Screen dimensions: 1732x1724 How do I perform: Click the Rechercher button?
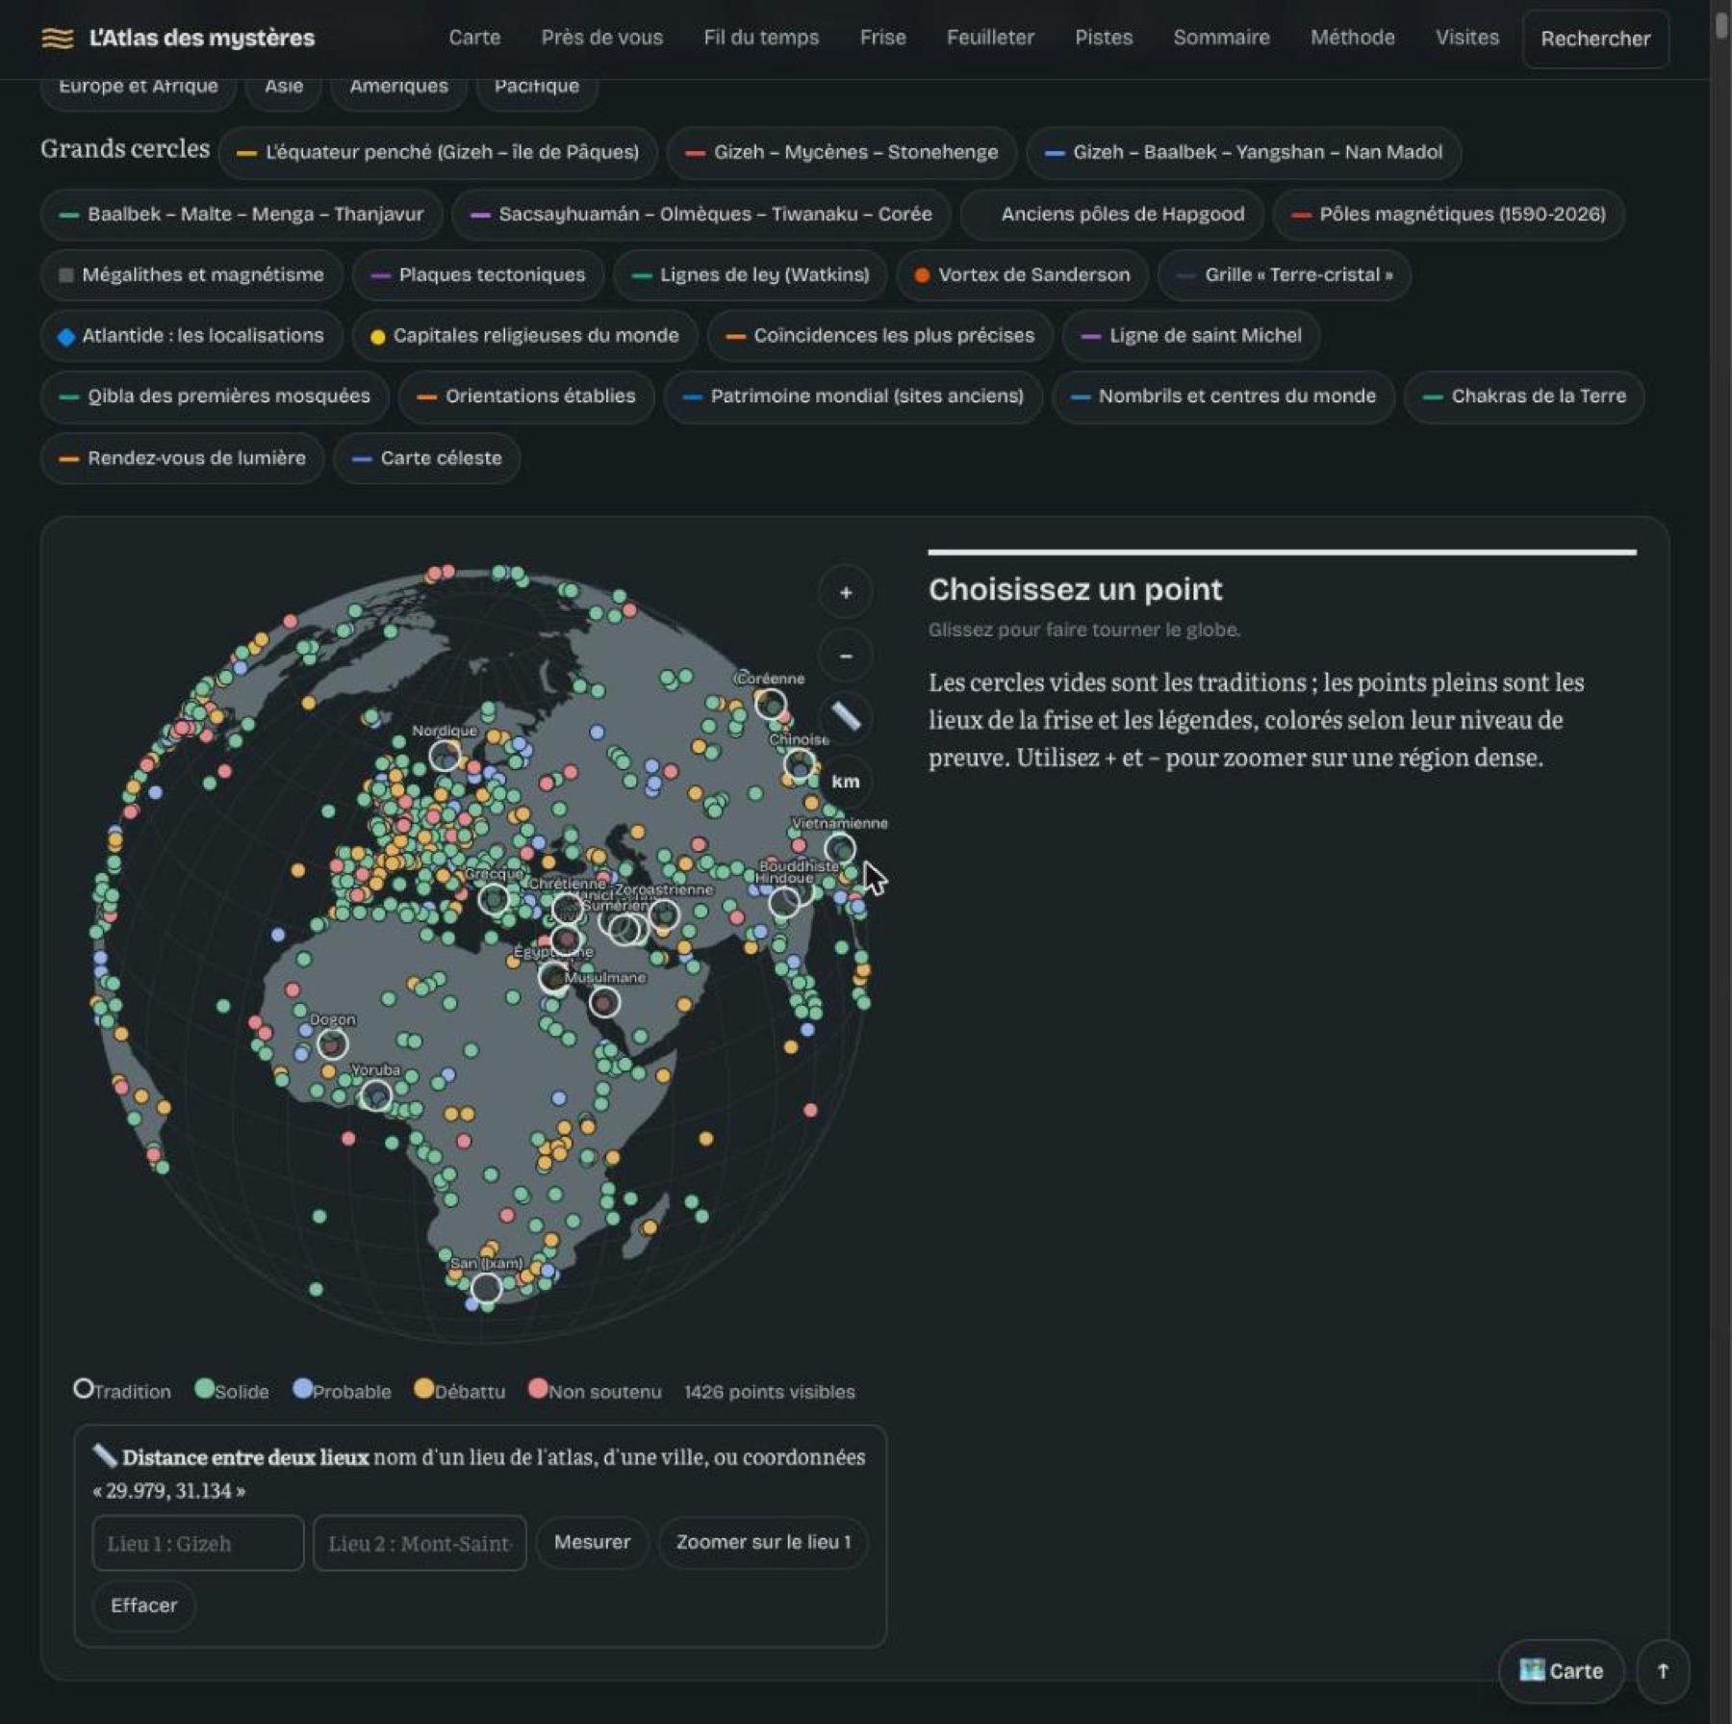pos(1595,39)
